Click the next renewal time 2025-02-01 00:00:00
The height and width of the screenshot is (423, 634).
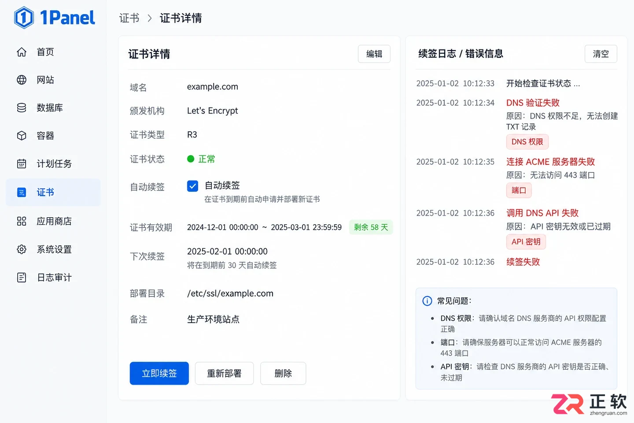[x=227, y=251]
